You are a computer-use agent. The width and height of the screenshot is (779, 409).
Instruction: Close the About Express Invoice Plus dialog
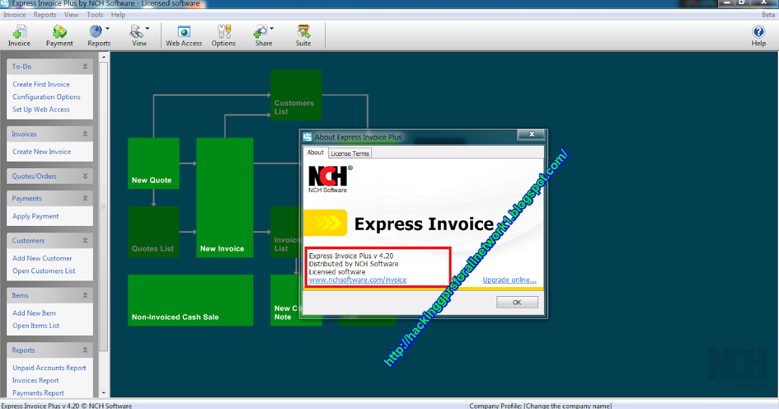(530, 134)
